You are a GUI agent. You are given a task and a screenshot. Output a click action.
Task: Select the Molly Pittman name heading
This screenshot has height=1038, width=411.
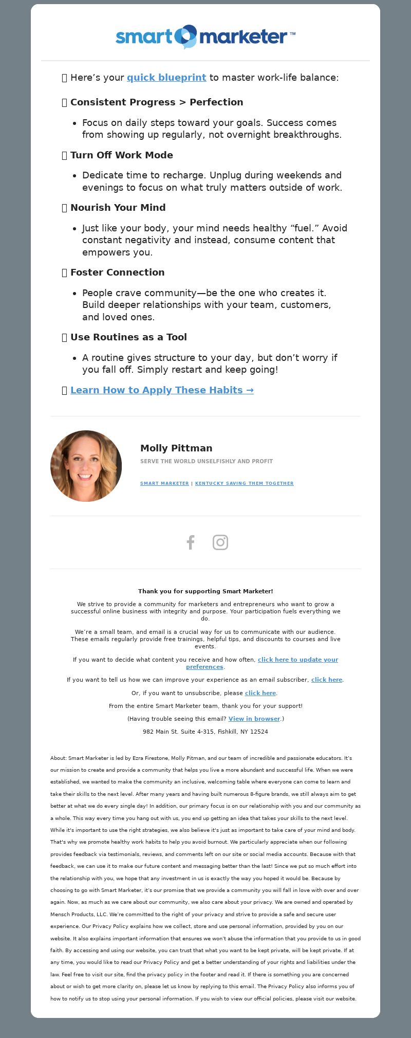point(176,448)
